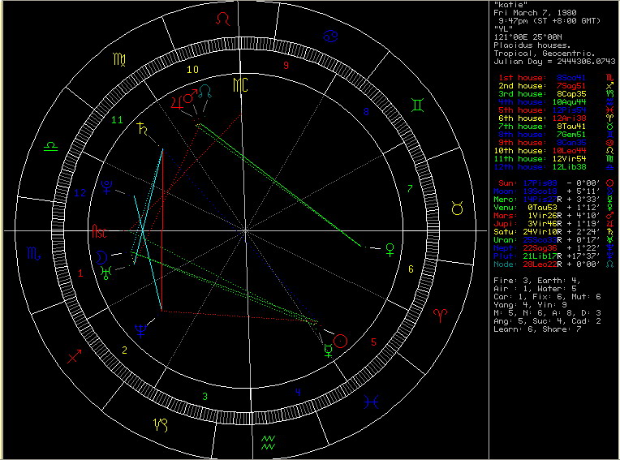Select house number 5 inside the wheel
620x460 pixels.
tap(373, 342)
